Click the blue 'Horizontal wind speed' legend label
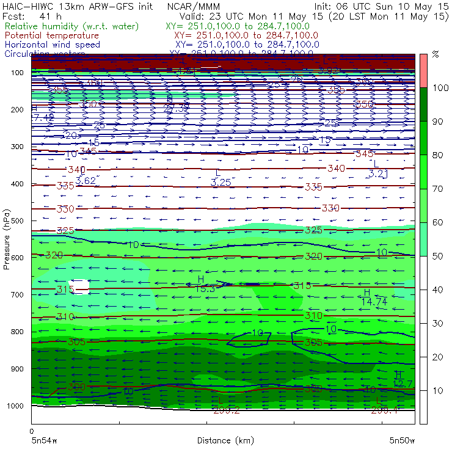The image size is (452, 452). pos(53,45)
